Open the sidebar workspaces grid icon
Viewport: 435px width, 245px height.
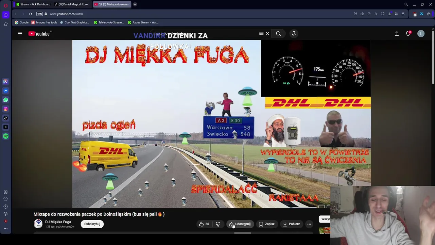5,192
